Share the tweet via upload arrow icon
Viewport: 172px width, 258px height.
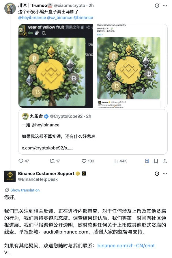tap(165, 161)
